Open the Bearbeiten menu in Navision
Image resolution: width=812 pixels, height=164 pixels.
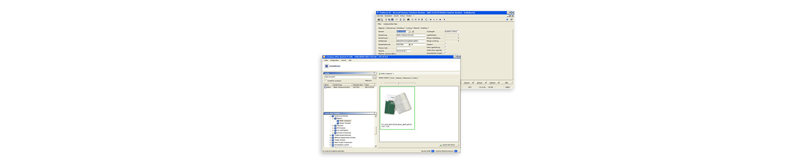[388, 16]
